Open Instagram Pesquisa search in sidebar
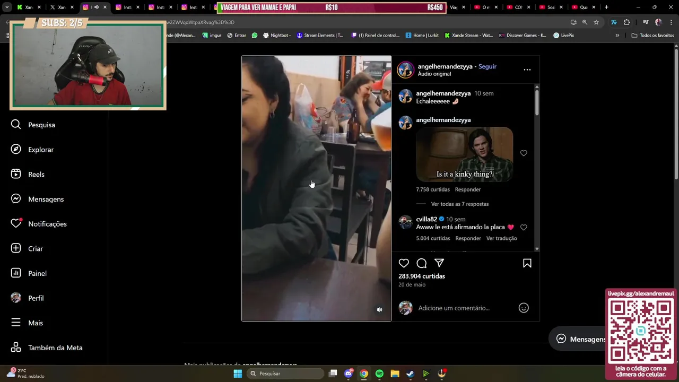679x382 pixels. pos(33,125)
